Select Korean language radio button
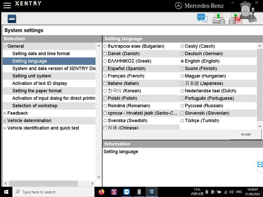 (105, 91)
